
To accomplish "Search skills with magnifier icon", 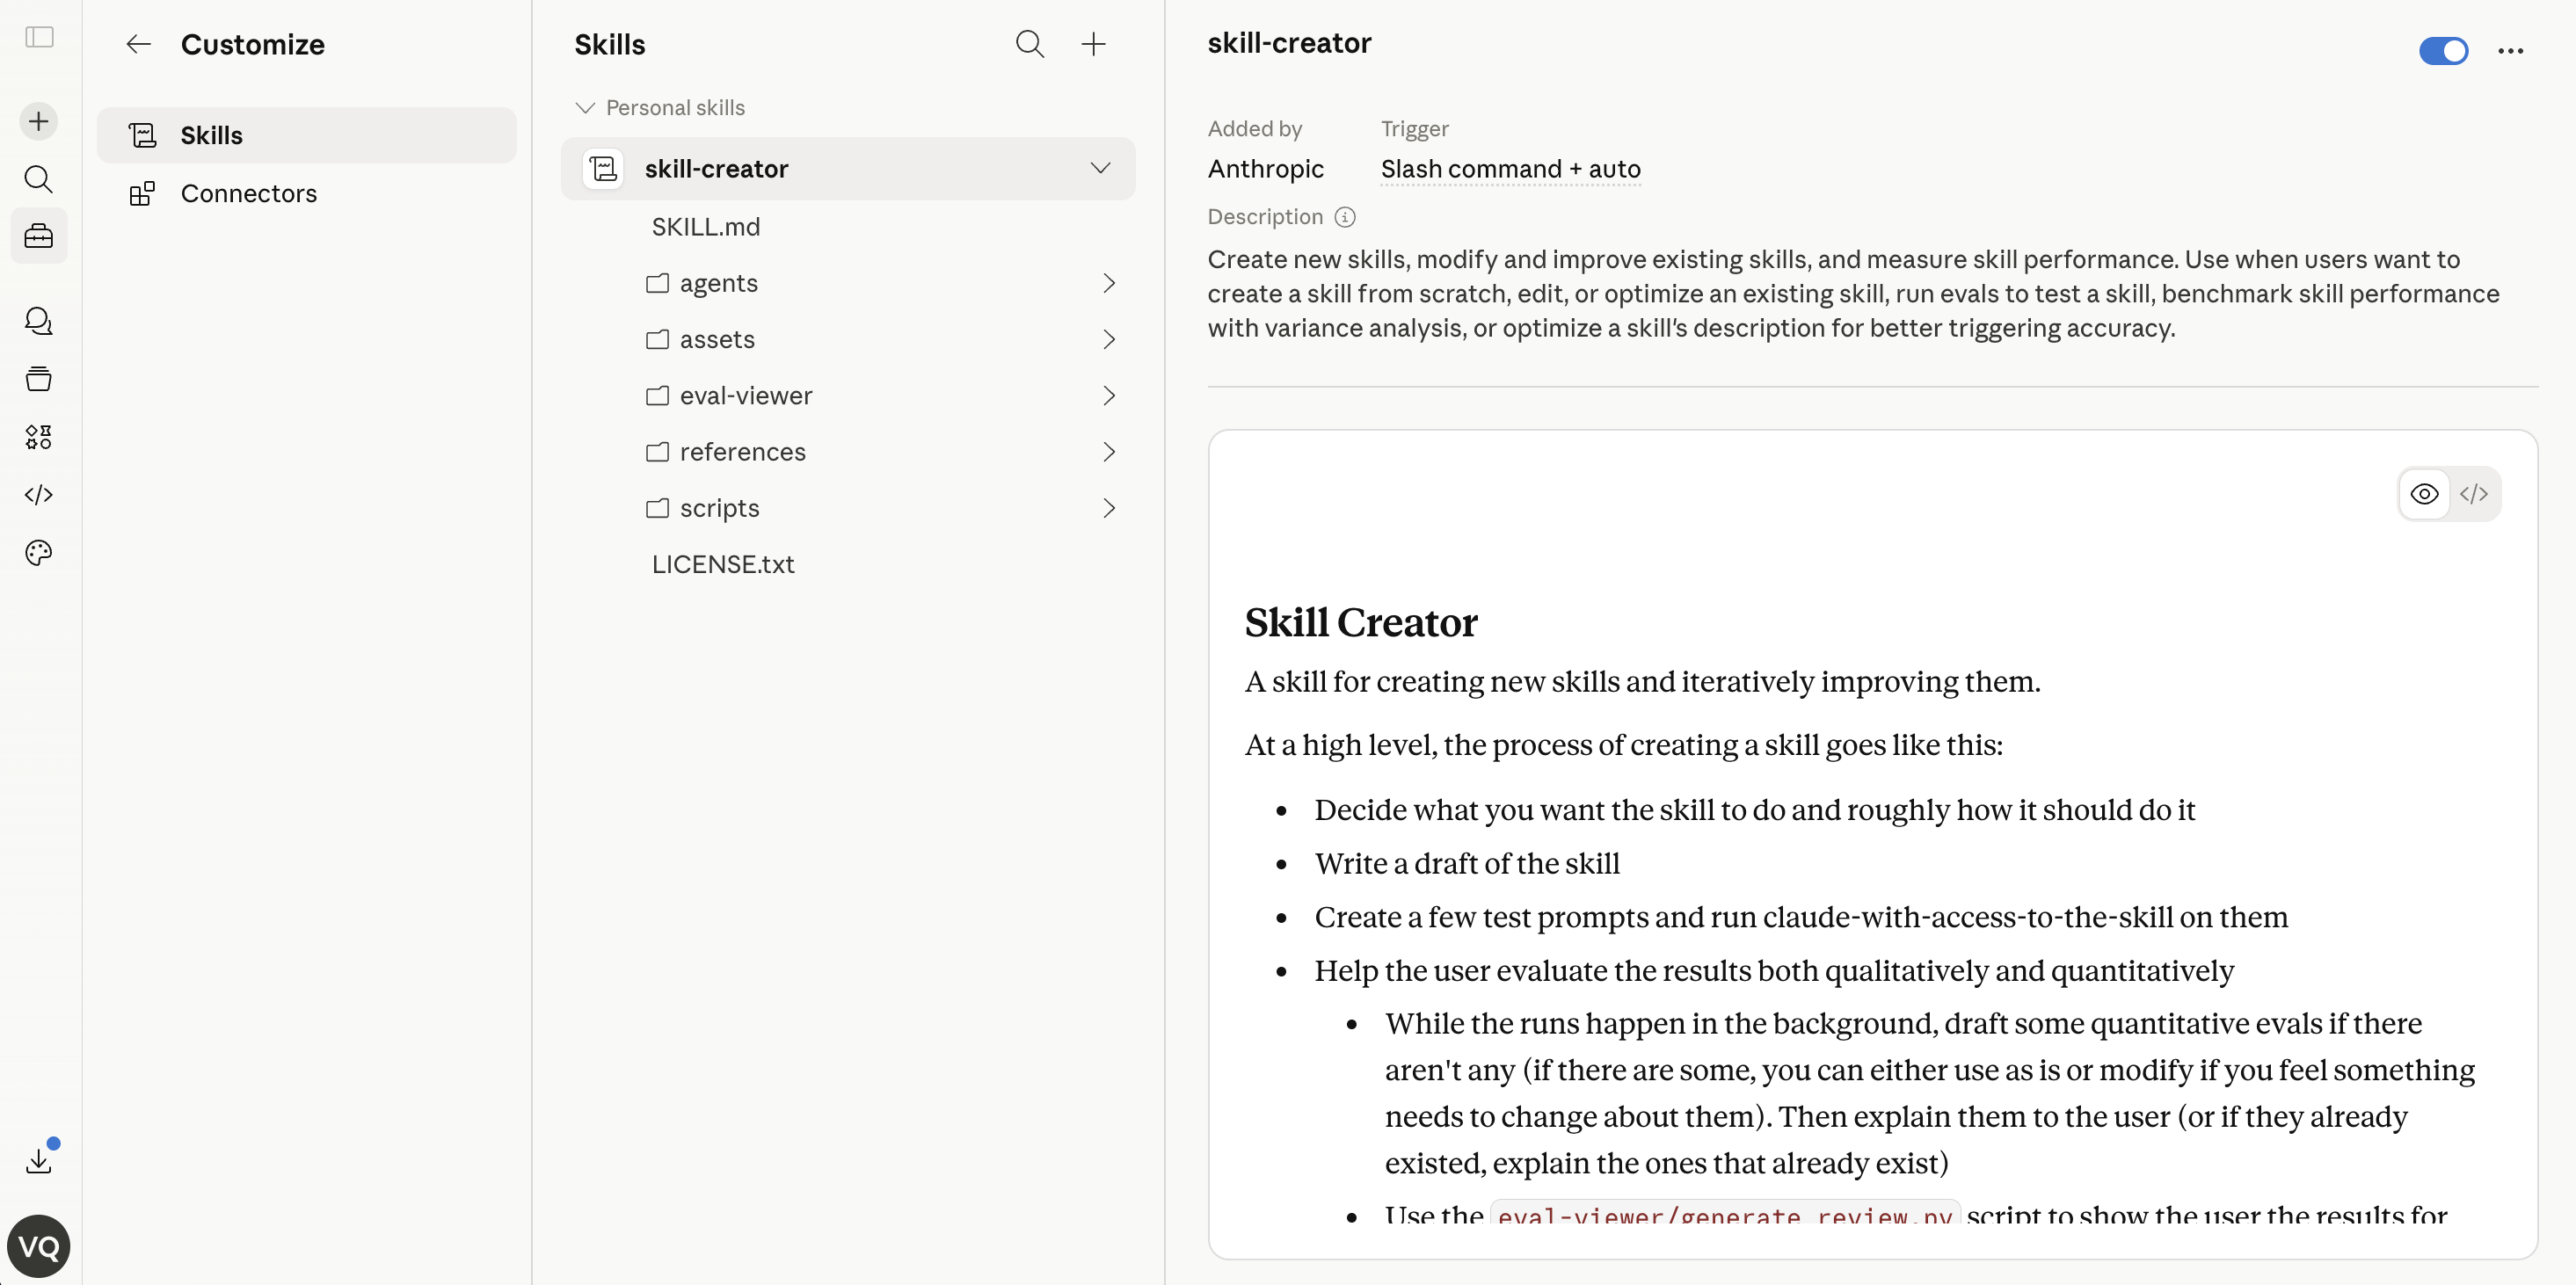I will coord(1029,44).
